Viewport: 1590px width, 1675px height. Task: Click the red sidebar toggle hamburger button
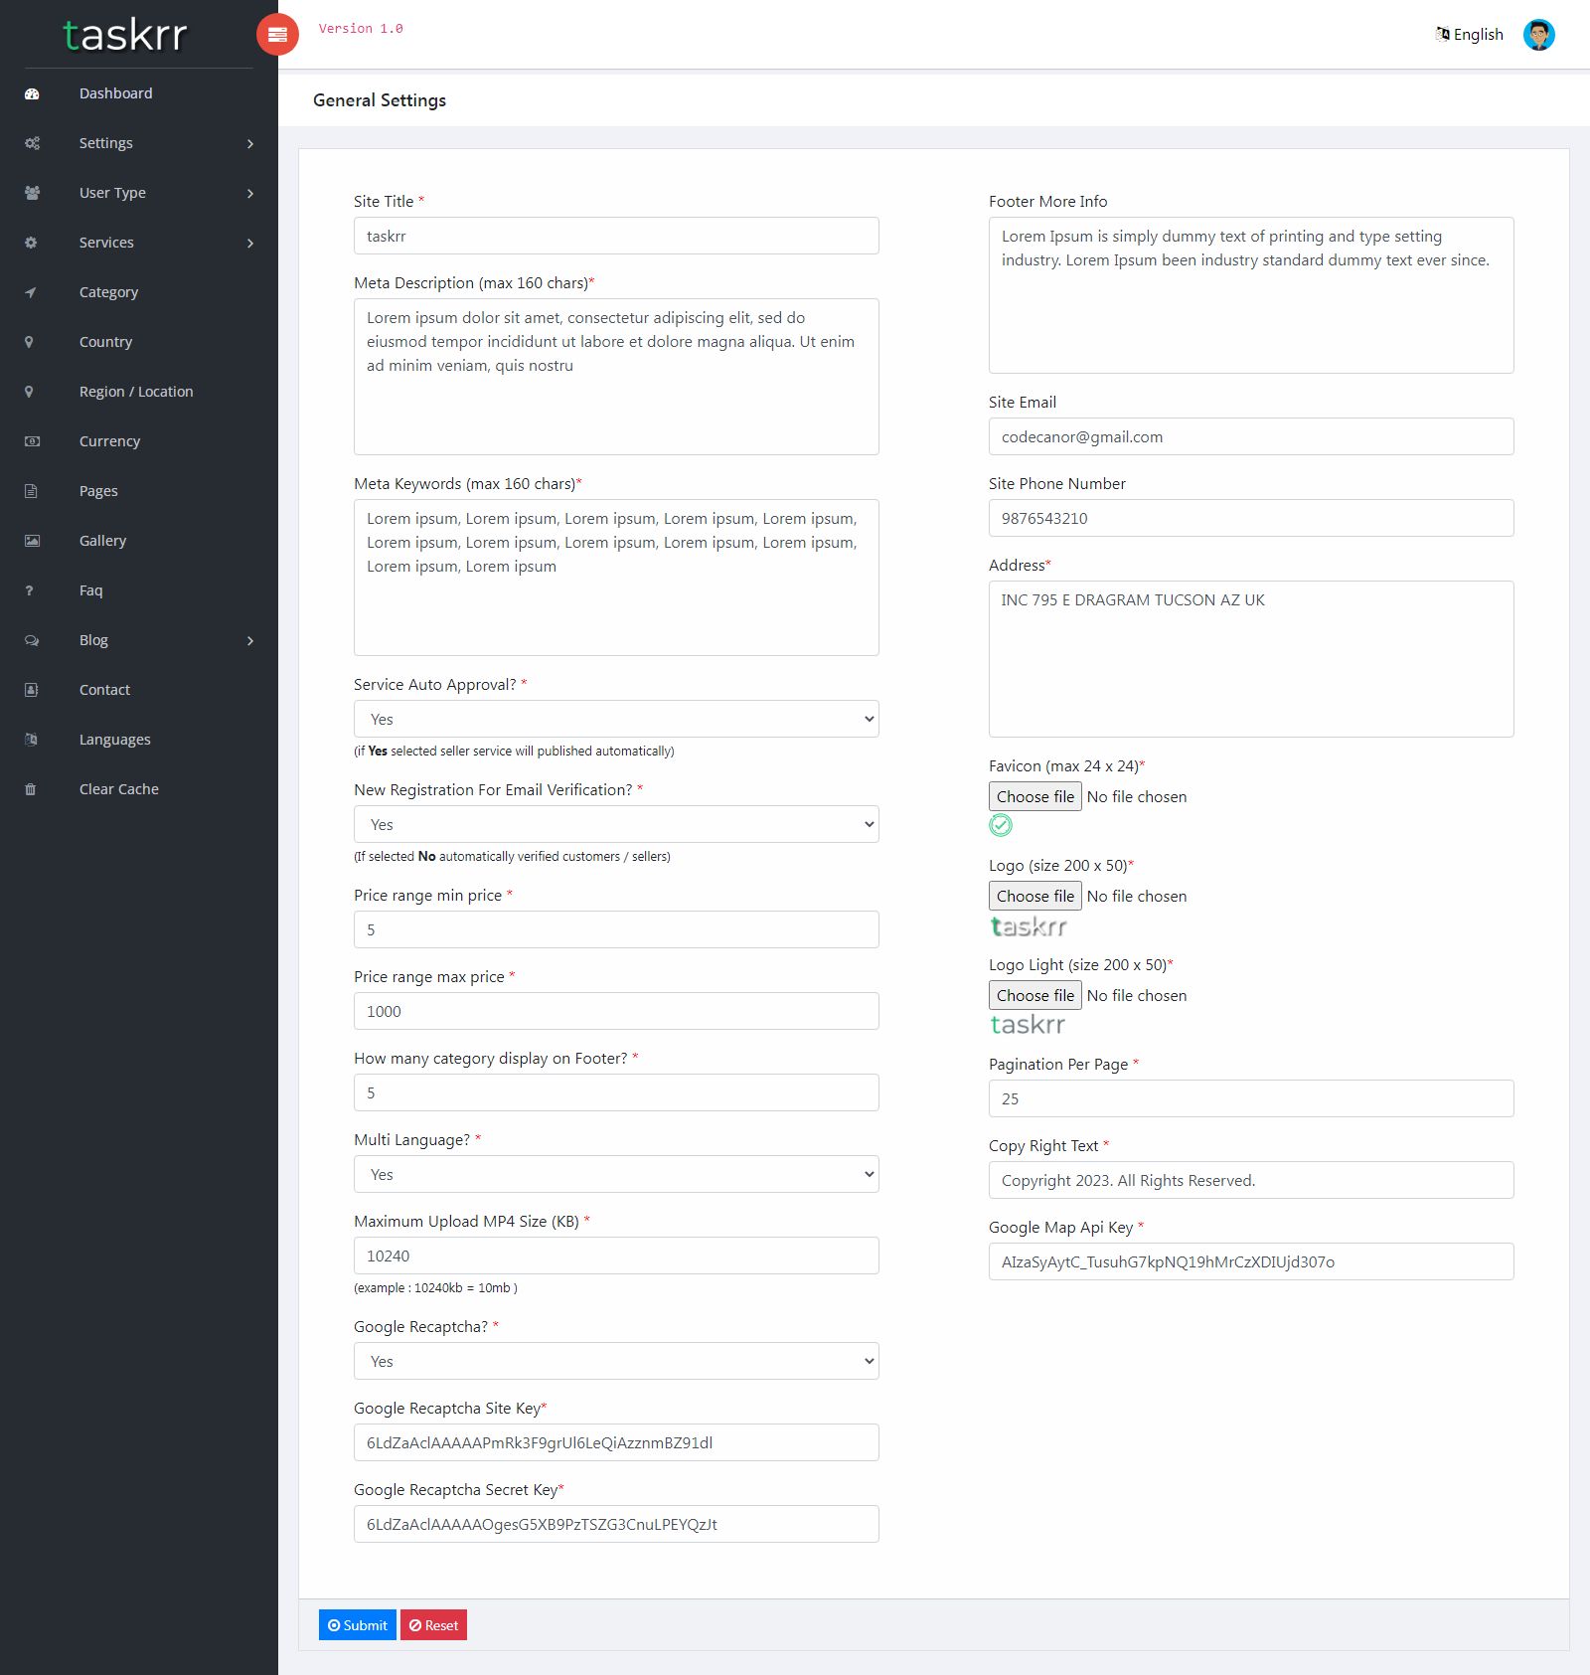tap(277, 35)
